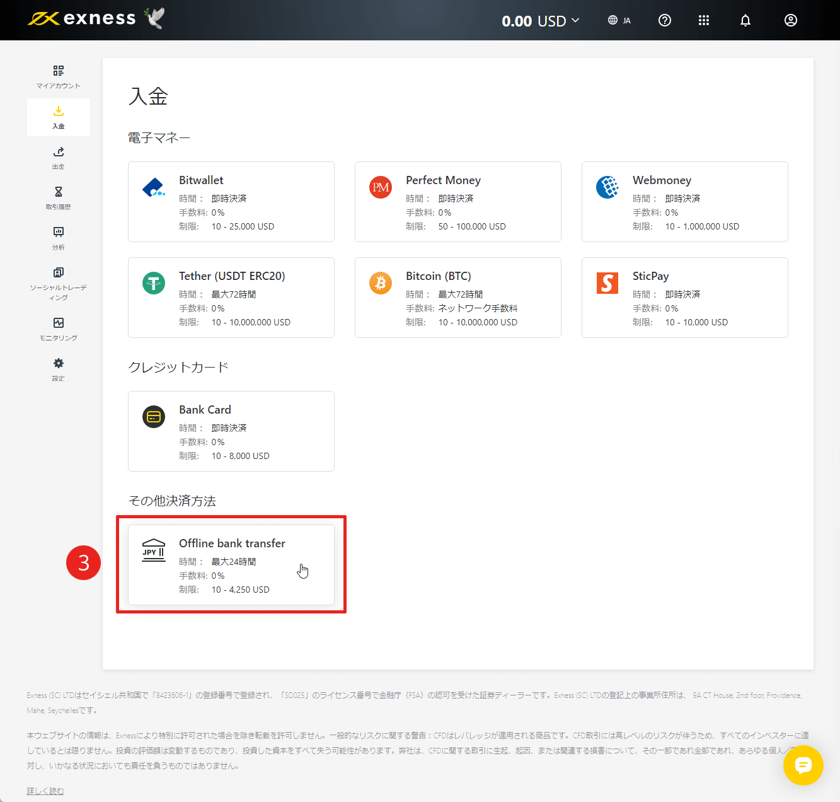Open the user profile icon
The image size is (840, 802).
tap(791, 20)
